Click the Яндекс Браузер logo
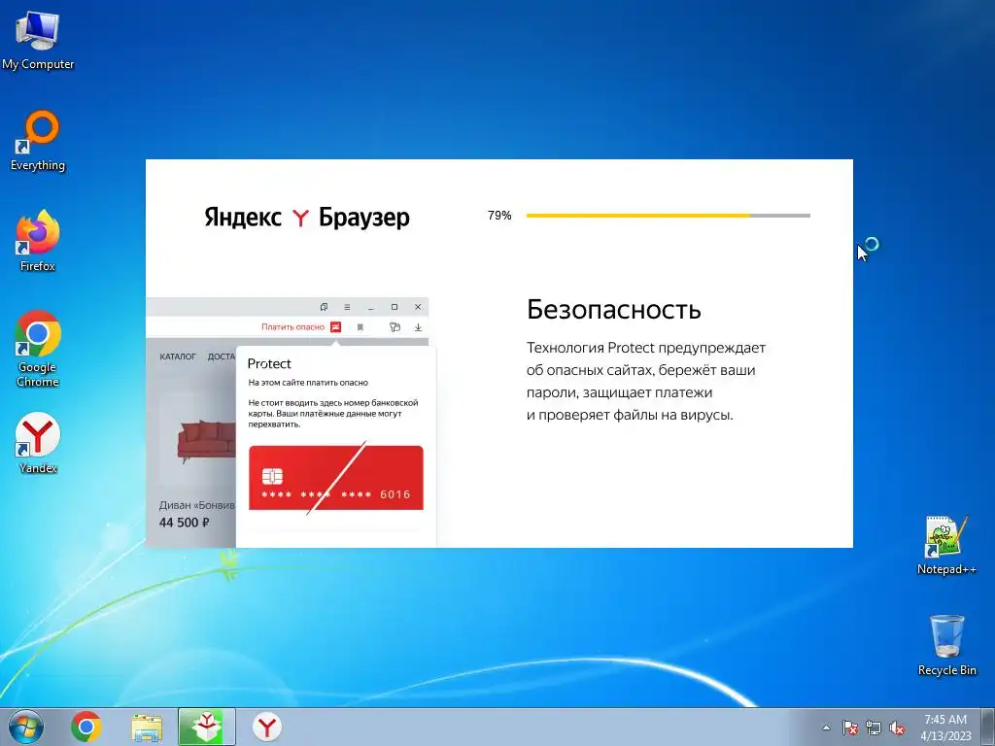The width and height of the screenshot is (995, 746). click(307, 217)
